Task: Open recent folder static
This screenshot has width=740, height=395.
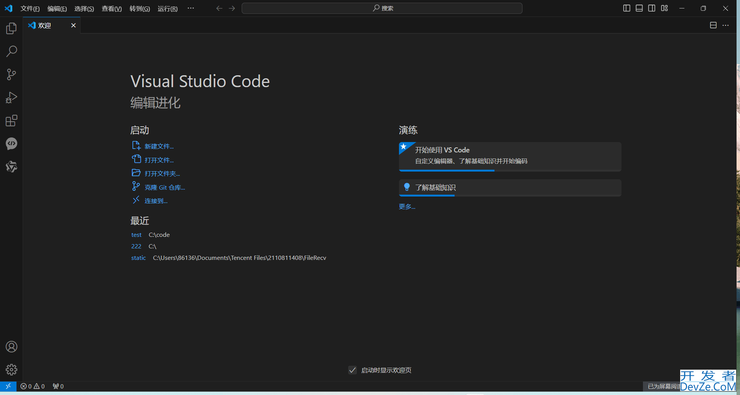Action: pos(138,258)
